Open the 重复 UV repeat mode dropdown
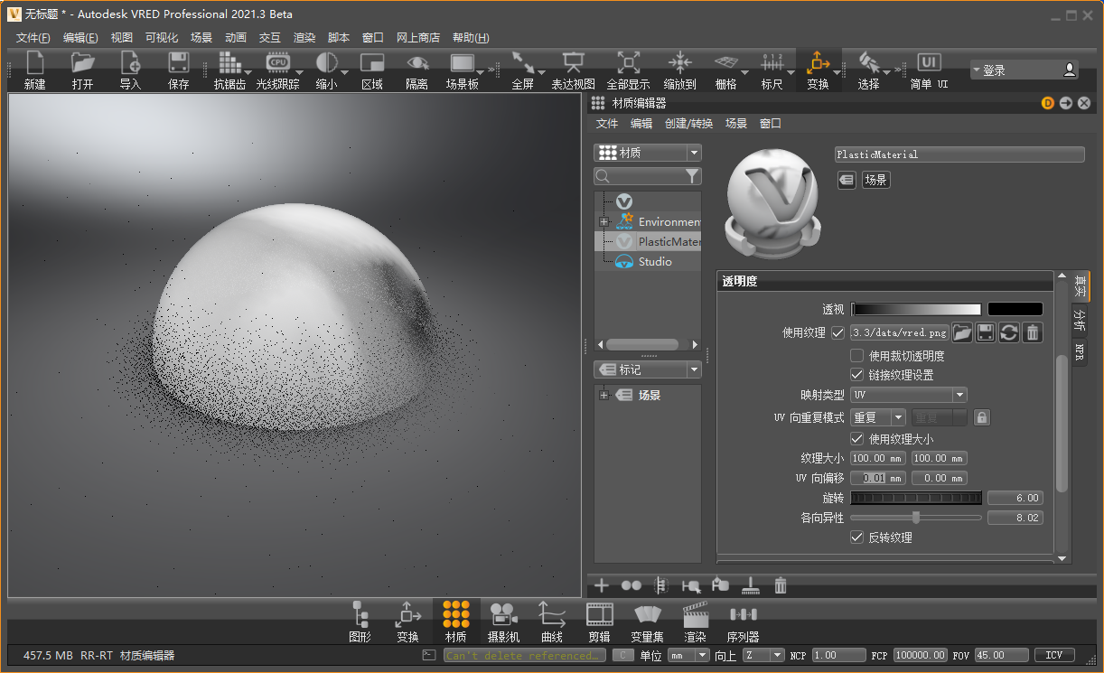The height and width of the screenshot is (673, 1104). click(x=878, y=417)
